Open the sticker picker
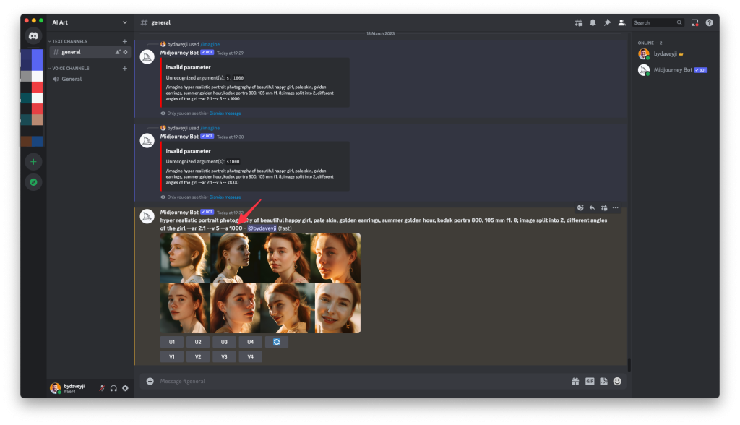The image size is (740, 425). click(603, 381)
